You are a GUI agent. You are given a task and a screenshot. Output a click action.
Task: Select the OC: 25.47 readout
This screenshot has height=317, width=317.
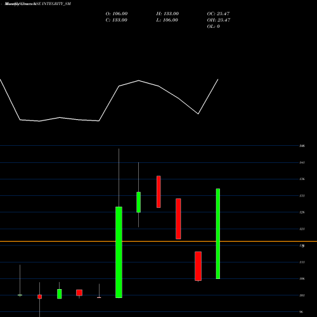pyautogui.click(x=218, y=14)
